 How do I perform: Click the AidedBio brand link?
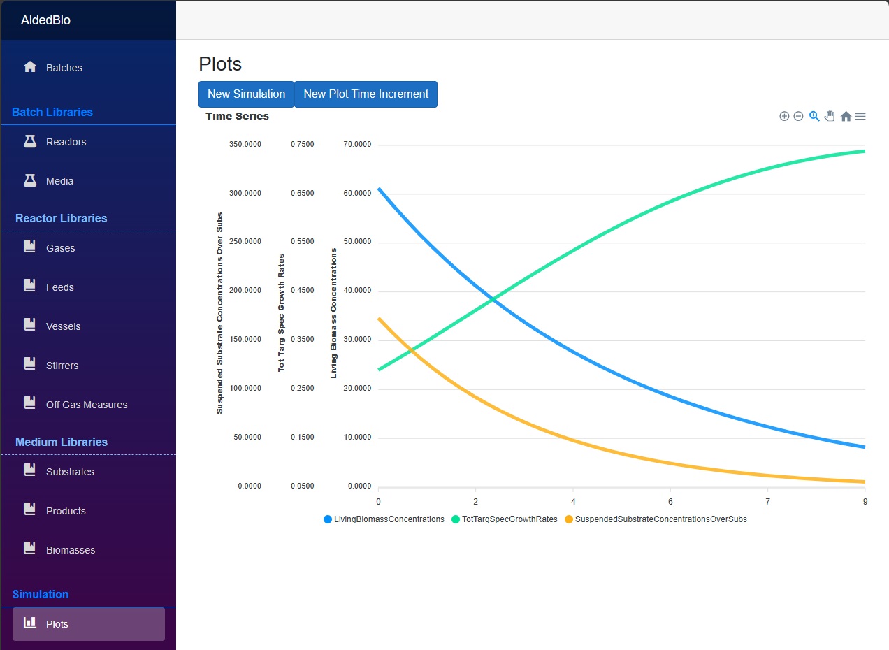[x=45, y=20]
